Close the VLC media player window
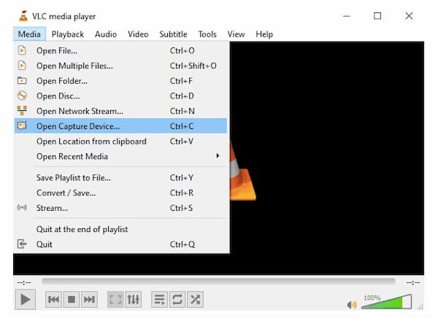The image size is (438, 318). click(x=409, y=16)
